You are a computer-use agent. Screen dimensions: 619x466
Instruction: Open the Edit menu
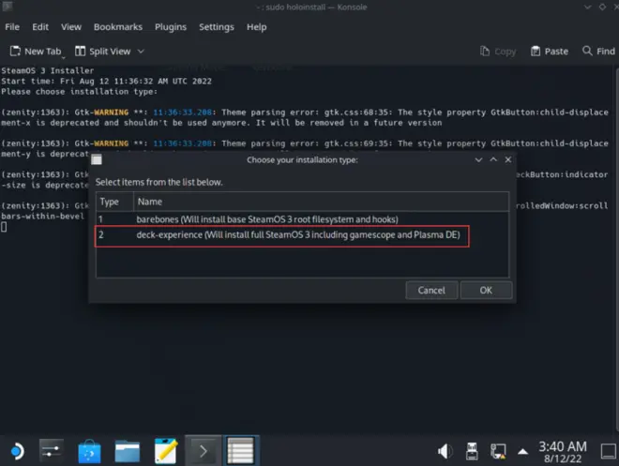(40, 27)
